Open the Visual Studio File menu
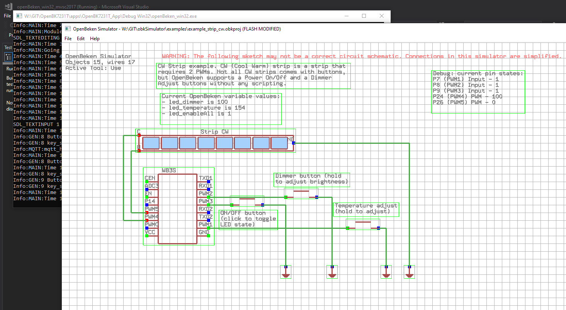This screenshot has height=310, width=566. point(7,16)
